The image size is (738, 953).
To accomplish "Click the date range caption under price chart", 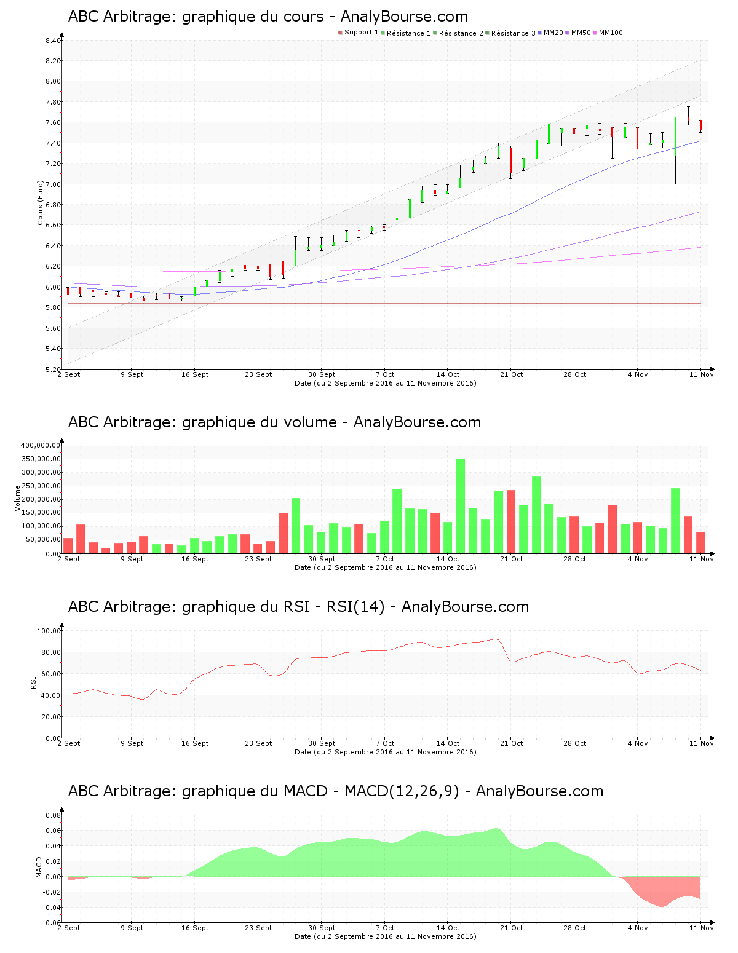I will pos(386,383).
